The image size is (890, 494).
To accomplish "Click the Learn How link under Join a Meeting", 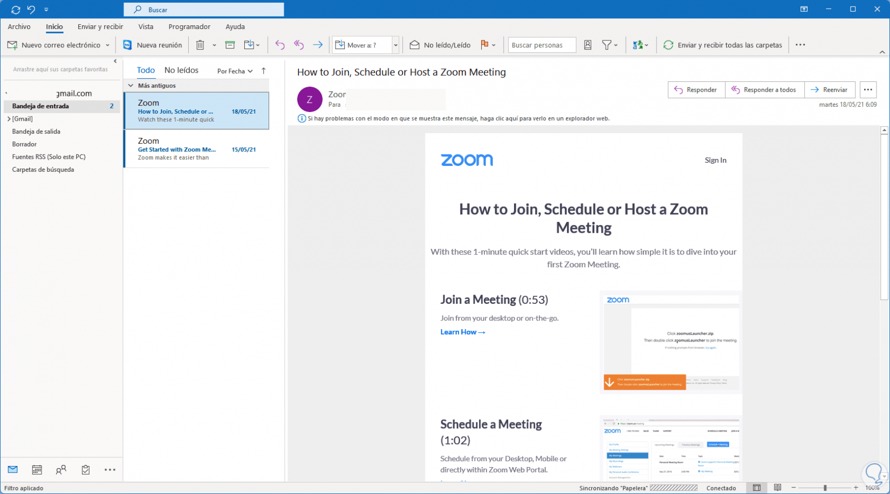I will [x=463, y=332].
